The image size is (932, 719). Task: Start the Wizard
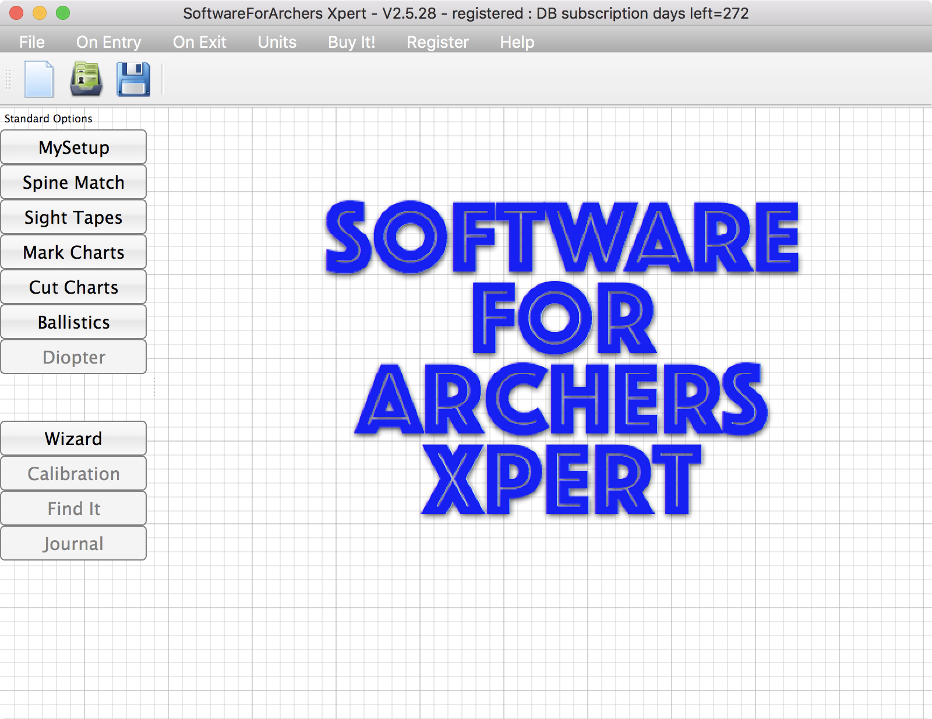[x=73, y=438]
